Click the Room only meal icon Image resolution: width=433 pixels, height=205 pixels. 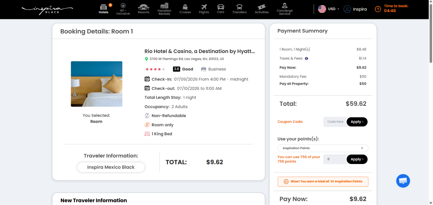[147, 125]
